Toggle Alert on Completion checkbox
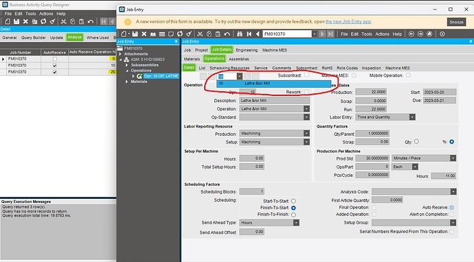The height and width of the screenshot is (262, 474). 451,214
